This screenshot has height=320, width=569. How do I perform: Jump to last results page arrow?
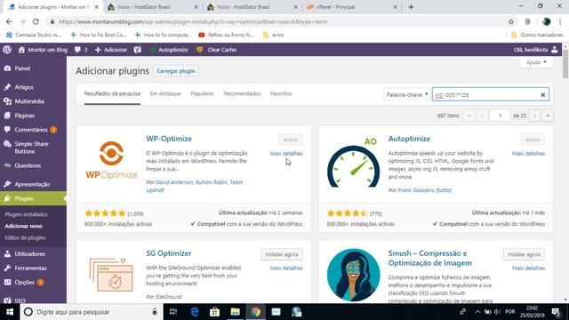click(x=548, y=116)
